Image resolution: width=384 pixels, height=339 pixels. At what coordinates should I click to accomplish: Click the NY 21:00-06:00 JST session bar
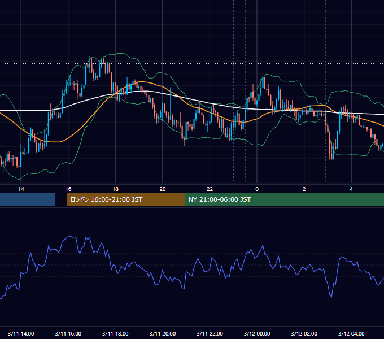(x=284, y=199)
